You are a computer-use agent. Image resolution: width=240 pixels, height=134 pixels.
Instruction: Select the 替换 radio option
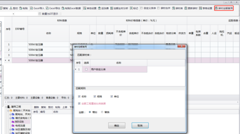point(102,112)
